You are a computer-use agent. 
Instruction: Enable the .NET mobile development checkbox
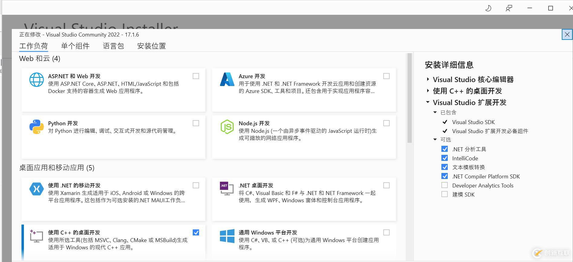click(x=196, y=185)
